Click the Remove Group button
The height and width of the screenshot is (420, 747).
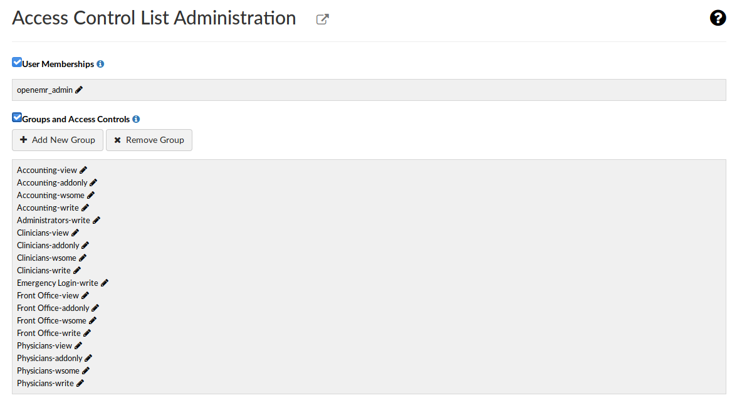click(149, 140)
